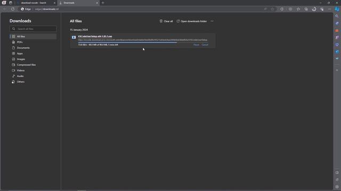Open the sidebar Outlook icon
The image size is (341, 191).
pyautogui.click(x=337, y=52)
